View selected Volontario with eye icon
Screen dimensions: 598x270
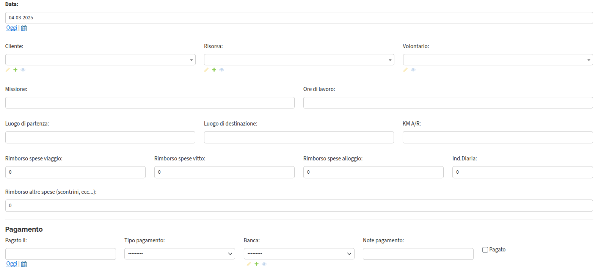pos(413,70)
